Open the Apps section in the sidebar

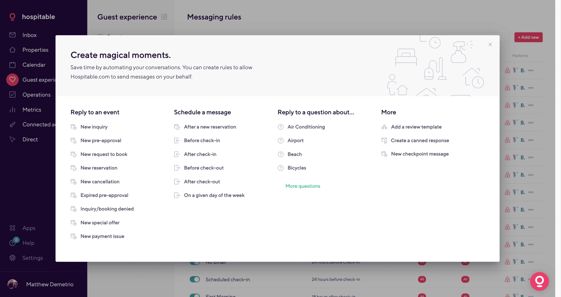(x=29, y=228)
